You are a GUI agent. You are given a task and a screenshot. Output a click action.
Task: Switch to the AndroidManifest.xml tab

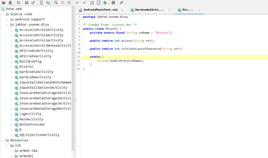pos(100,10)
